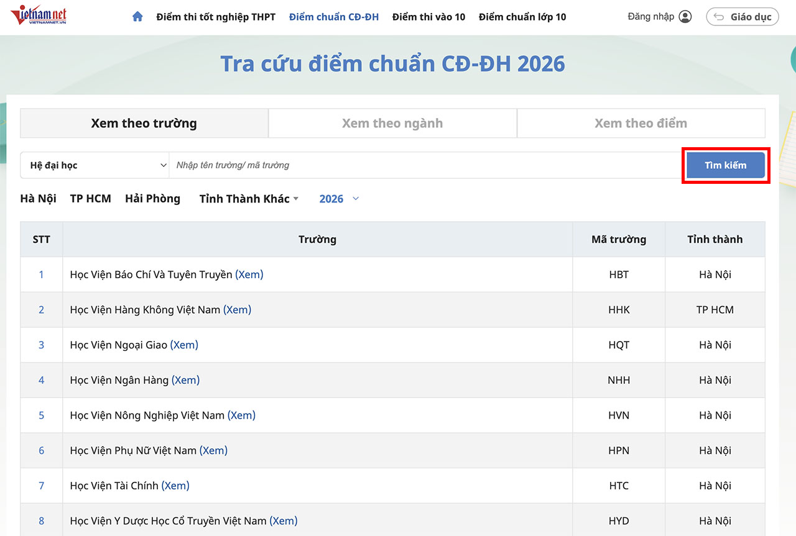This screenshot has height=536, width=796.
Task: View Học Viện Báo Chí Và Tuyên Truyền scores
Action: coord(249,275)
